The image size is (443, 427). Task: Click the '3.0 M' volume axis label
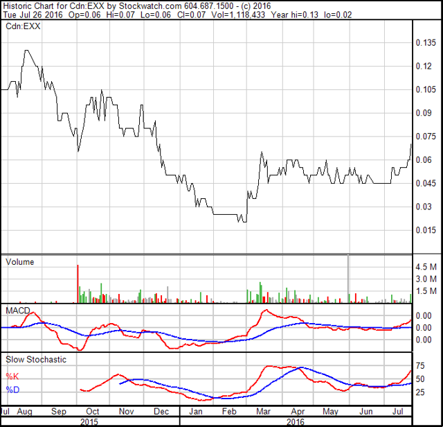[x=426, y=279]
